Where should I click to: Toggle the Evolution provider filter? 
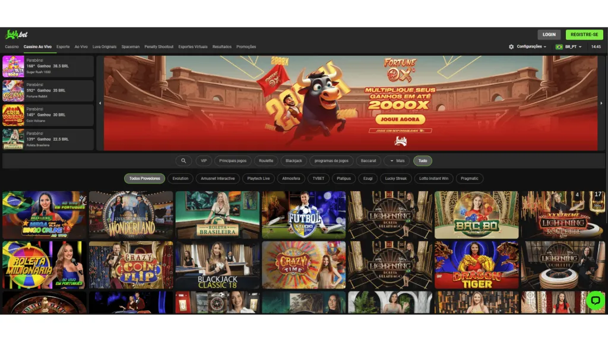[180, 178]
